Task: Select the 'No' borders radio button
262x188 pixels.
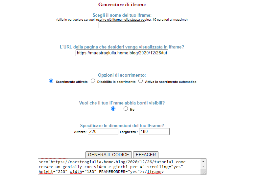Action: pyautogui.click(x=126, y=109)
